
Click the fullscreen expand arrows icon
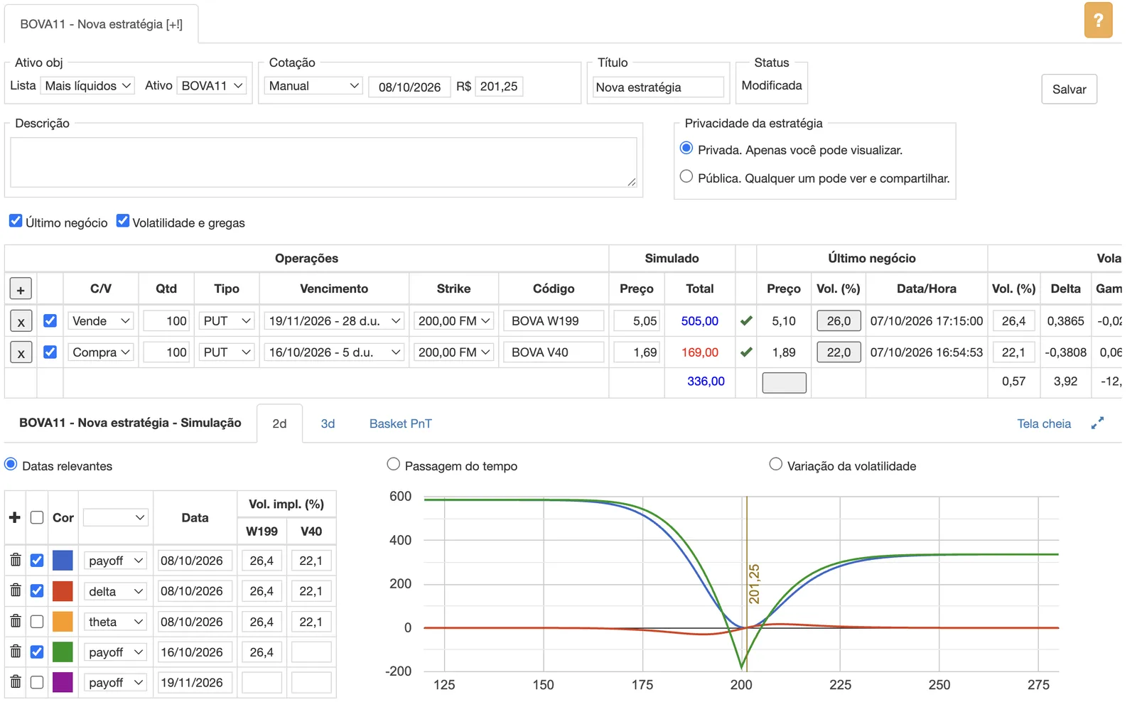pyautogui.click(x=1097, y=423)
